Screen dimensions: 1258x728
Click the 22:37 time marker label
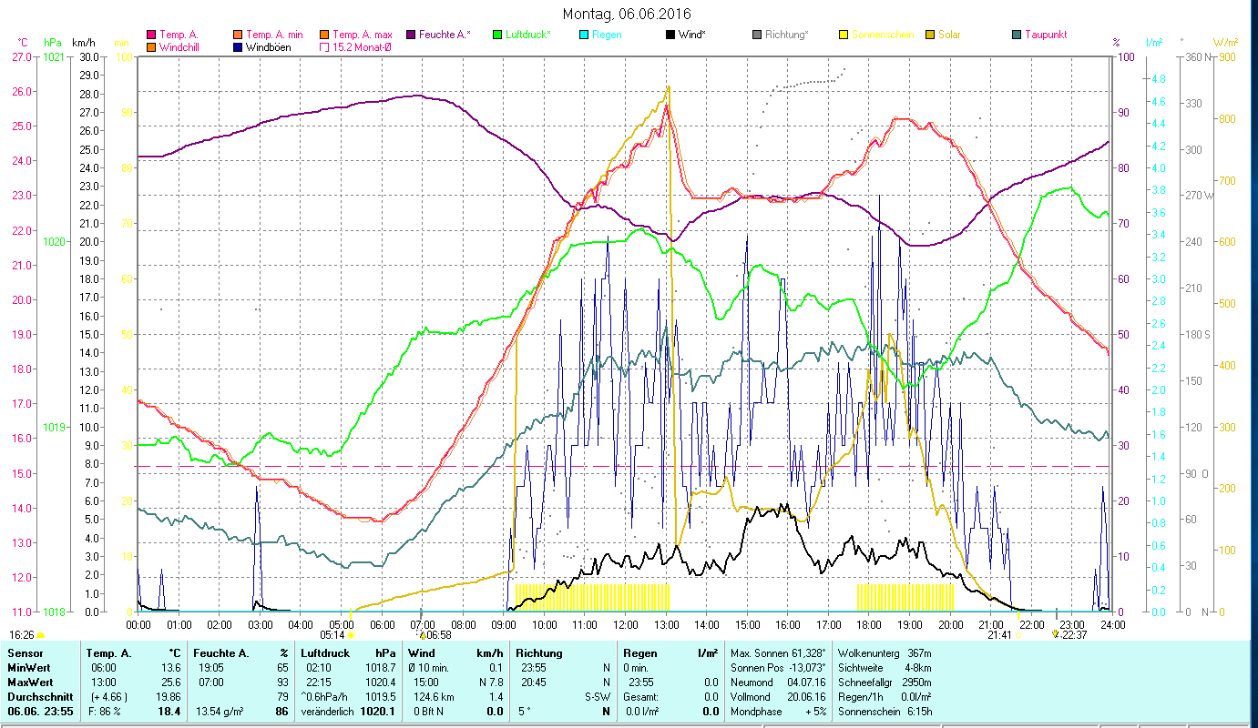point(1075,635)
